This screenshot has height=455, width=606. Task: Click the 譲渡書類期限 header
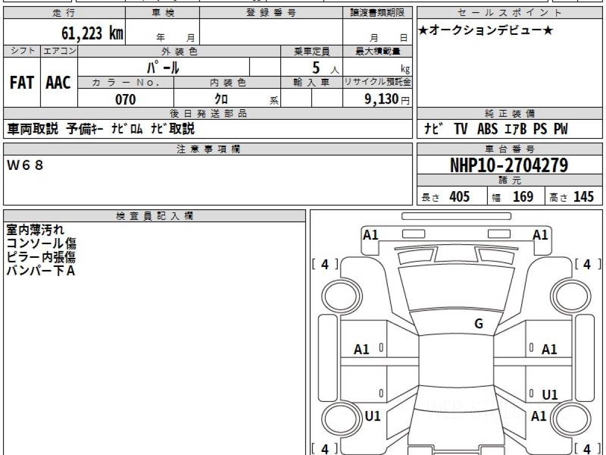pos(377,13)
